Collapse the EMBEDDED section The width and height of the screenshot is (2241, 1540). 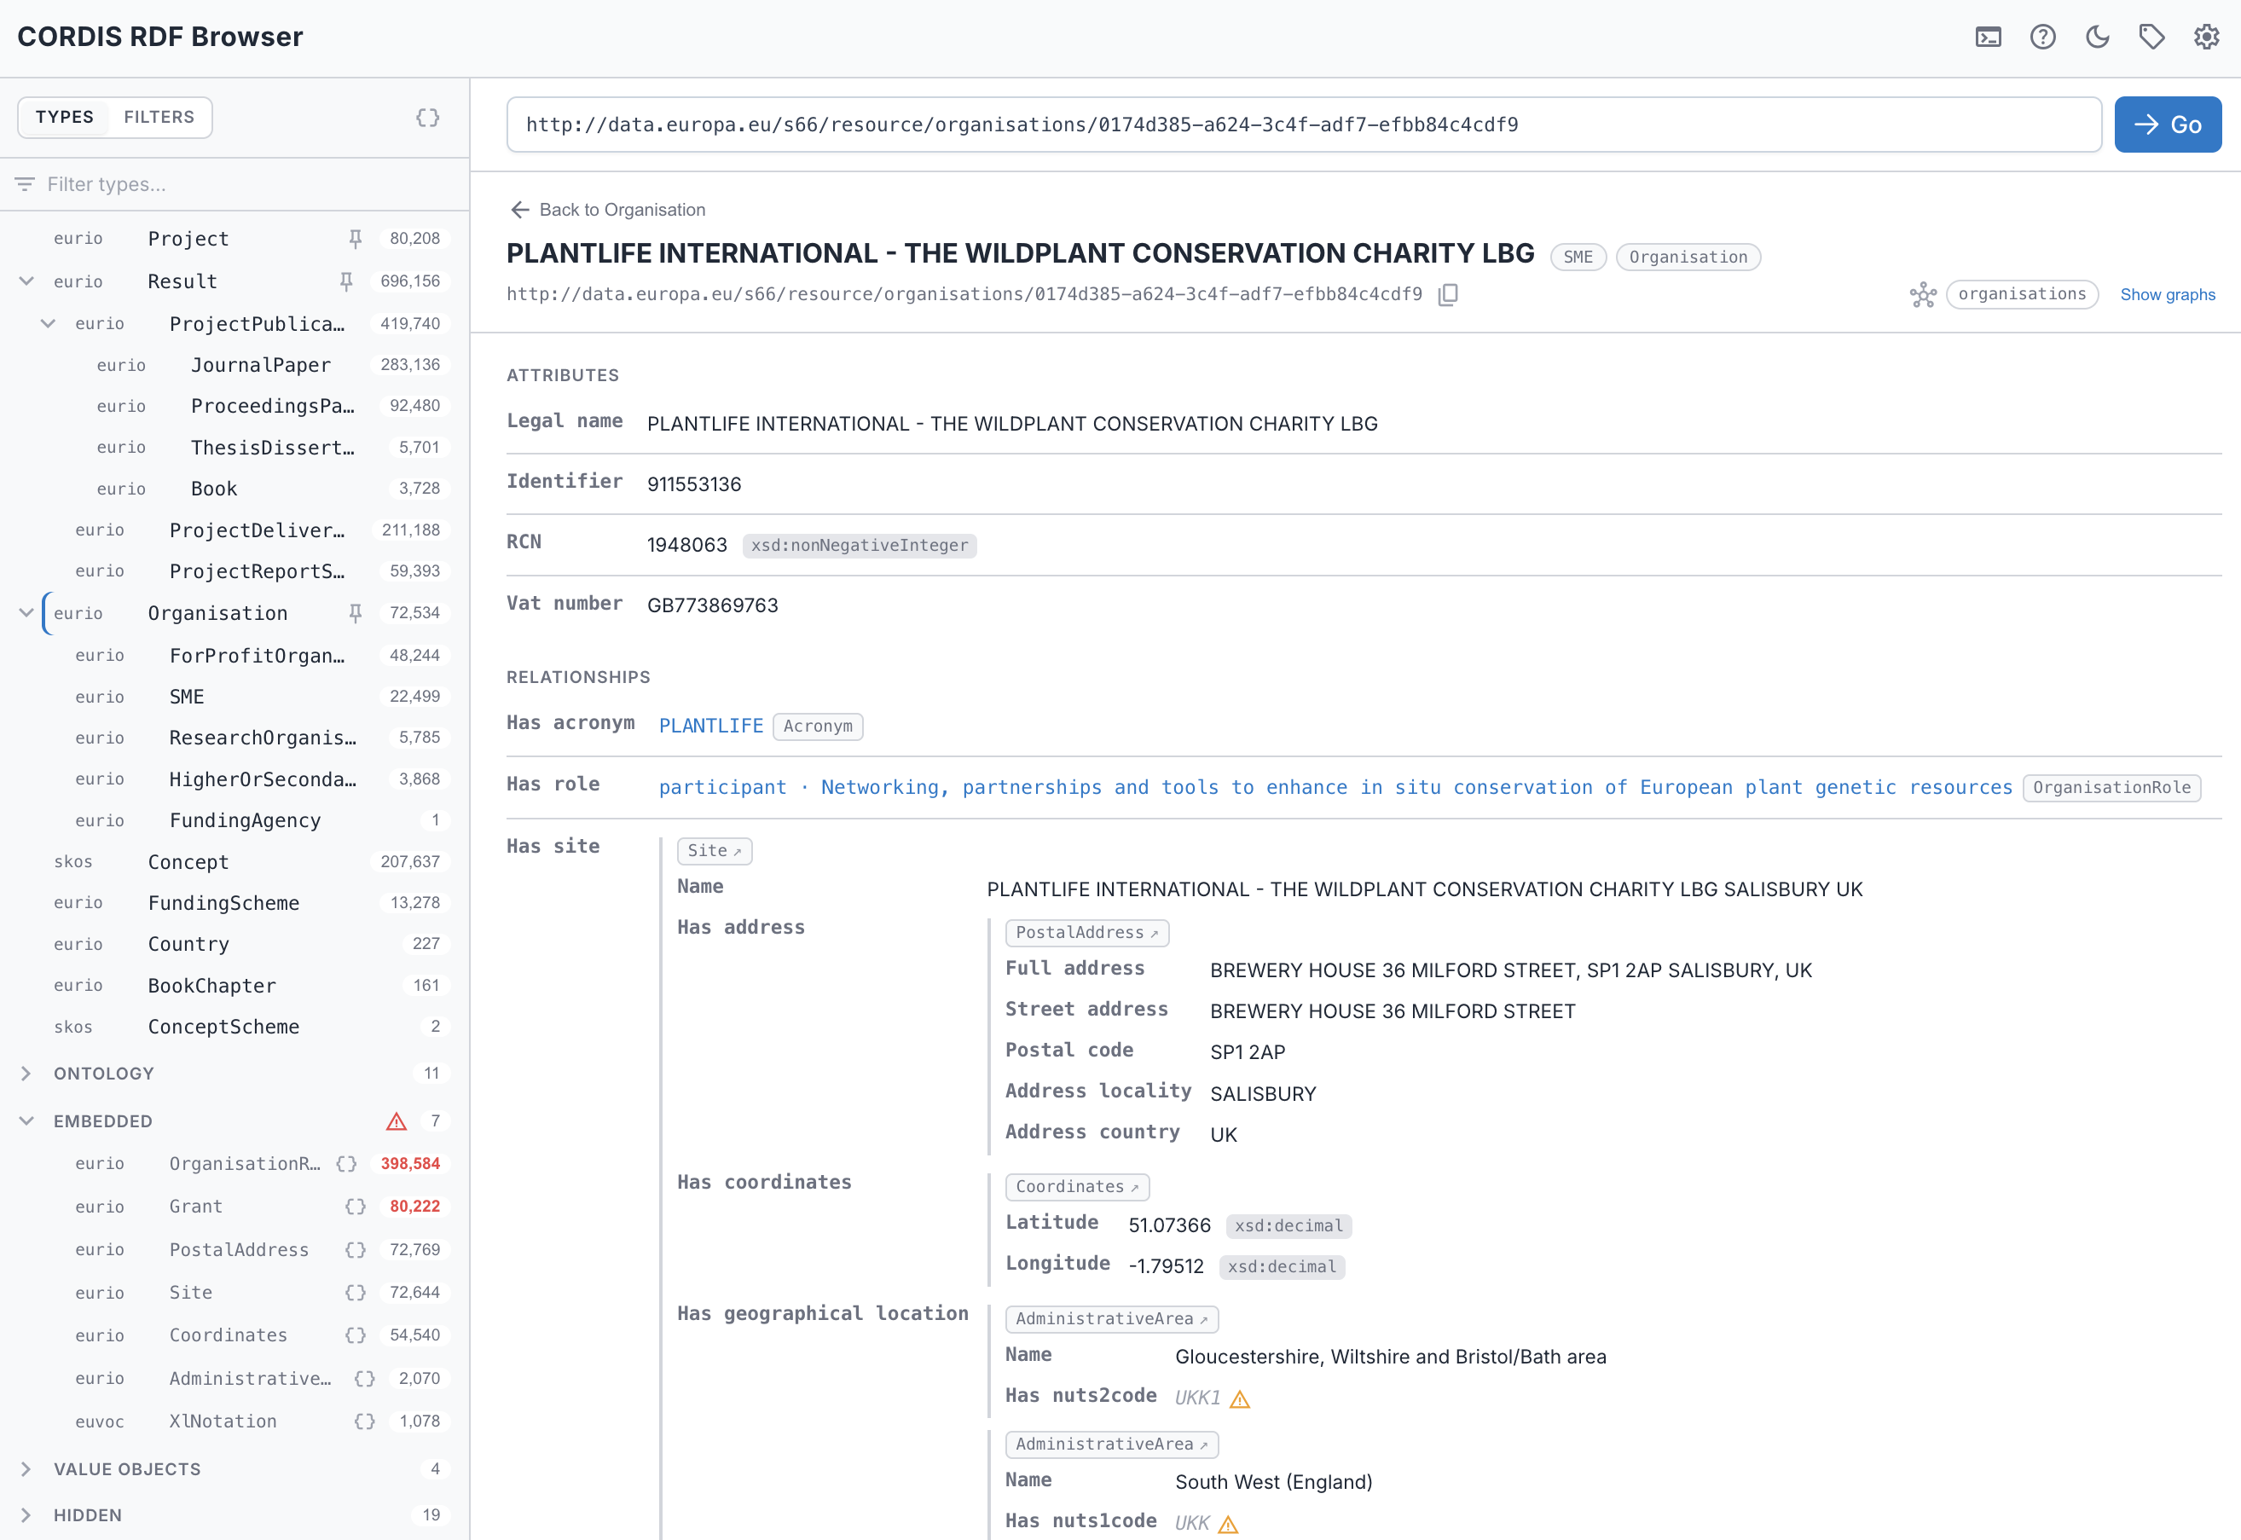tap(27, 1121)
